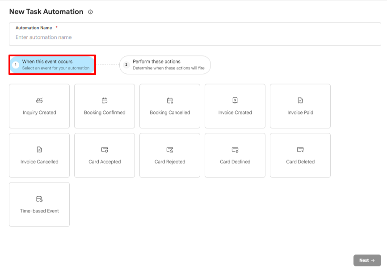This screenshot has width=387, height=271.
Task: Click the Booking Cancelled calendar icon
Action: [170, 100]
